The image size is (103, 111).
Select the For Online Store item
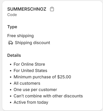[29, 64]
